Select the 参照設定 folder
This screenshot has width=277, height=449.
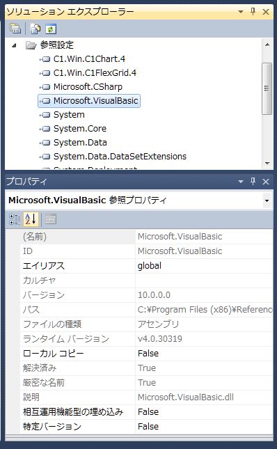click(x=56, y=45)
